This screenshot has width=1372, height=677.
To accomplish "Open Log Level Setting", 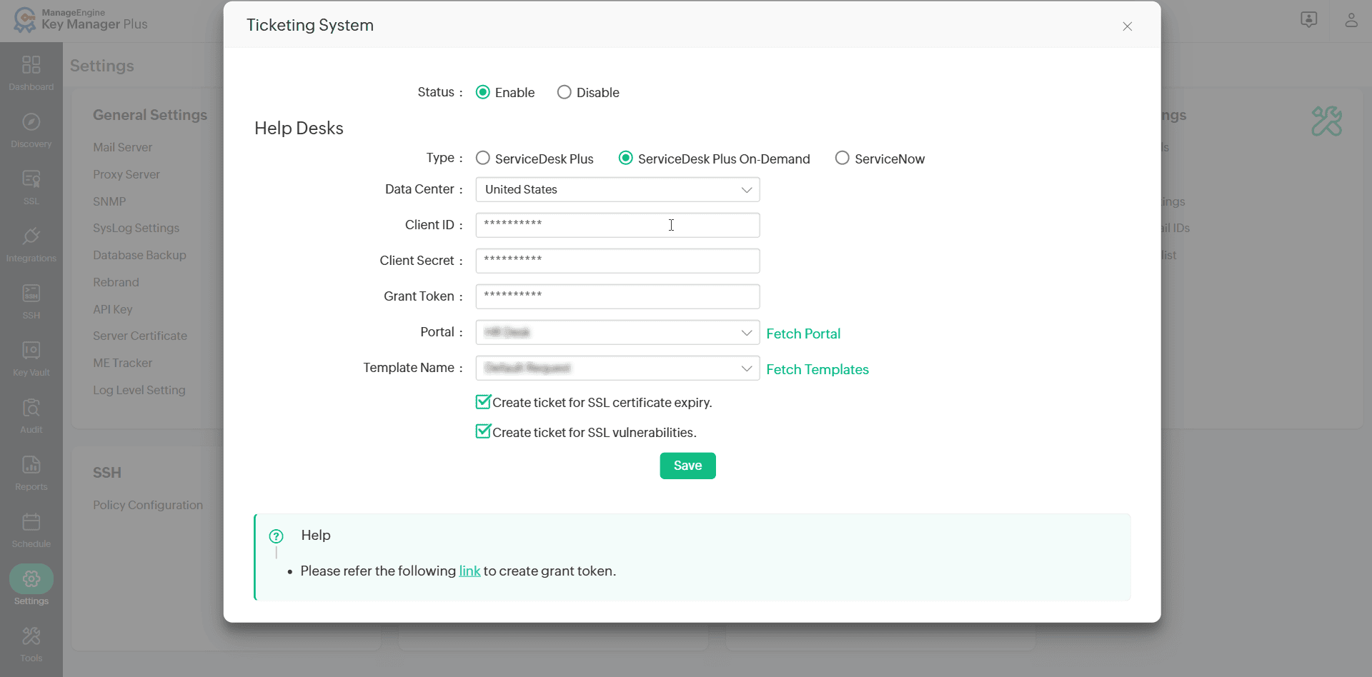I will pos(139,390).
